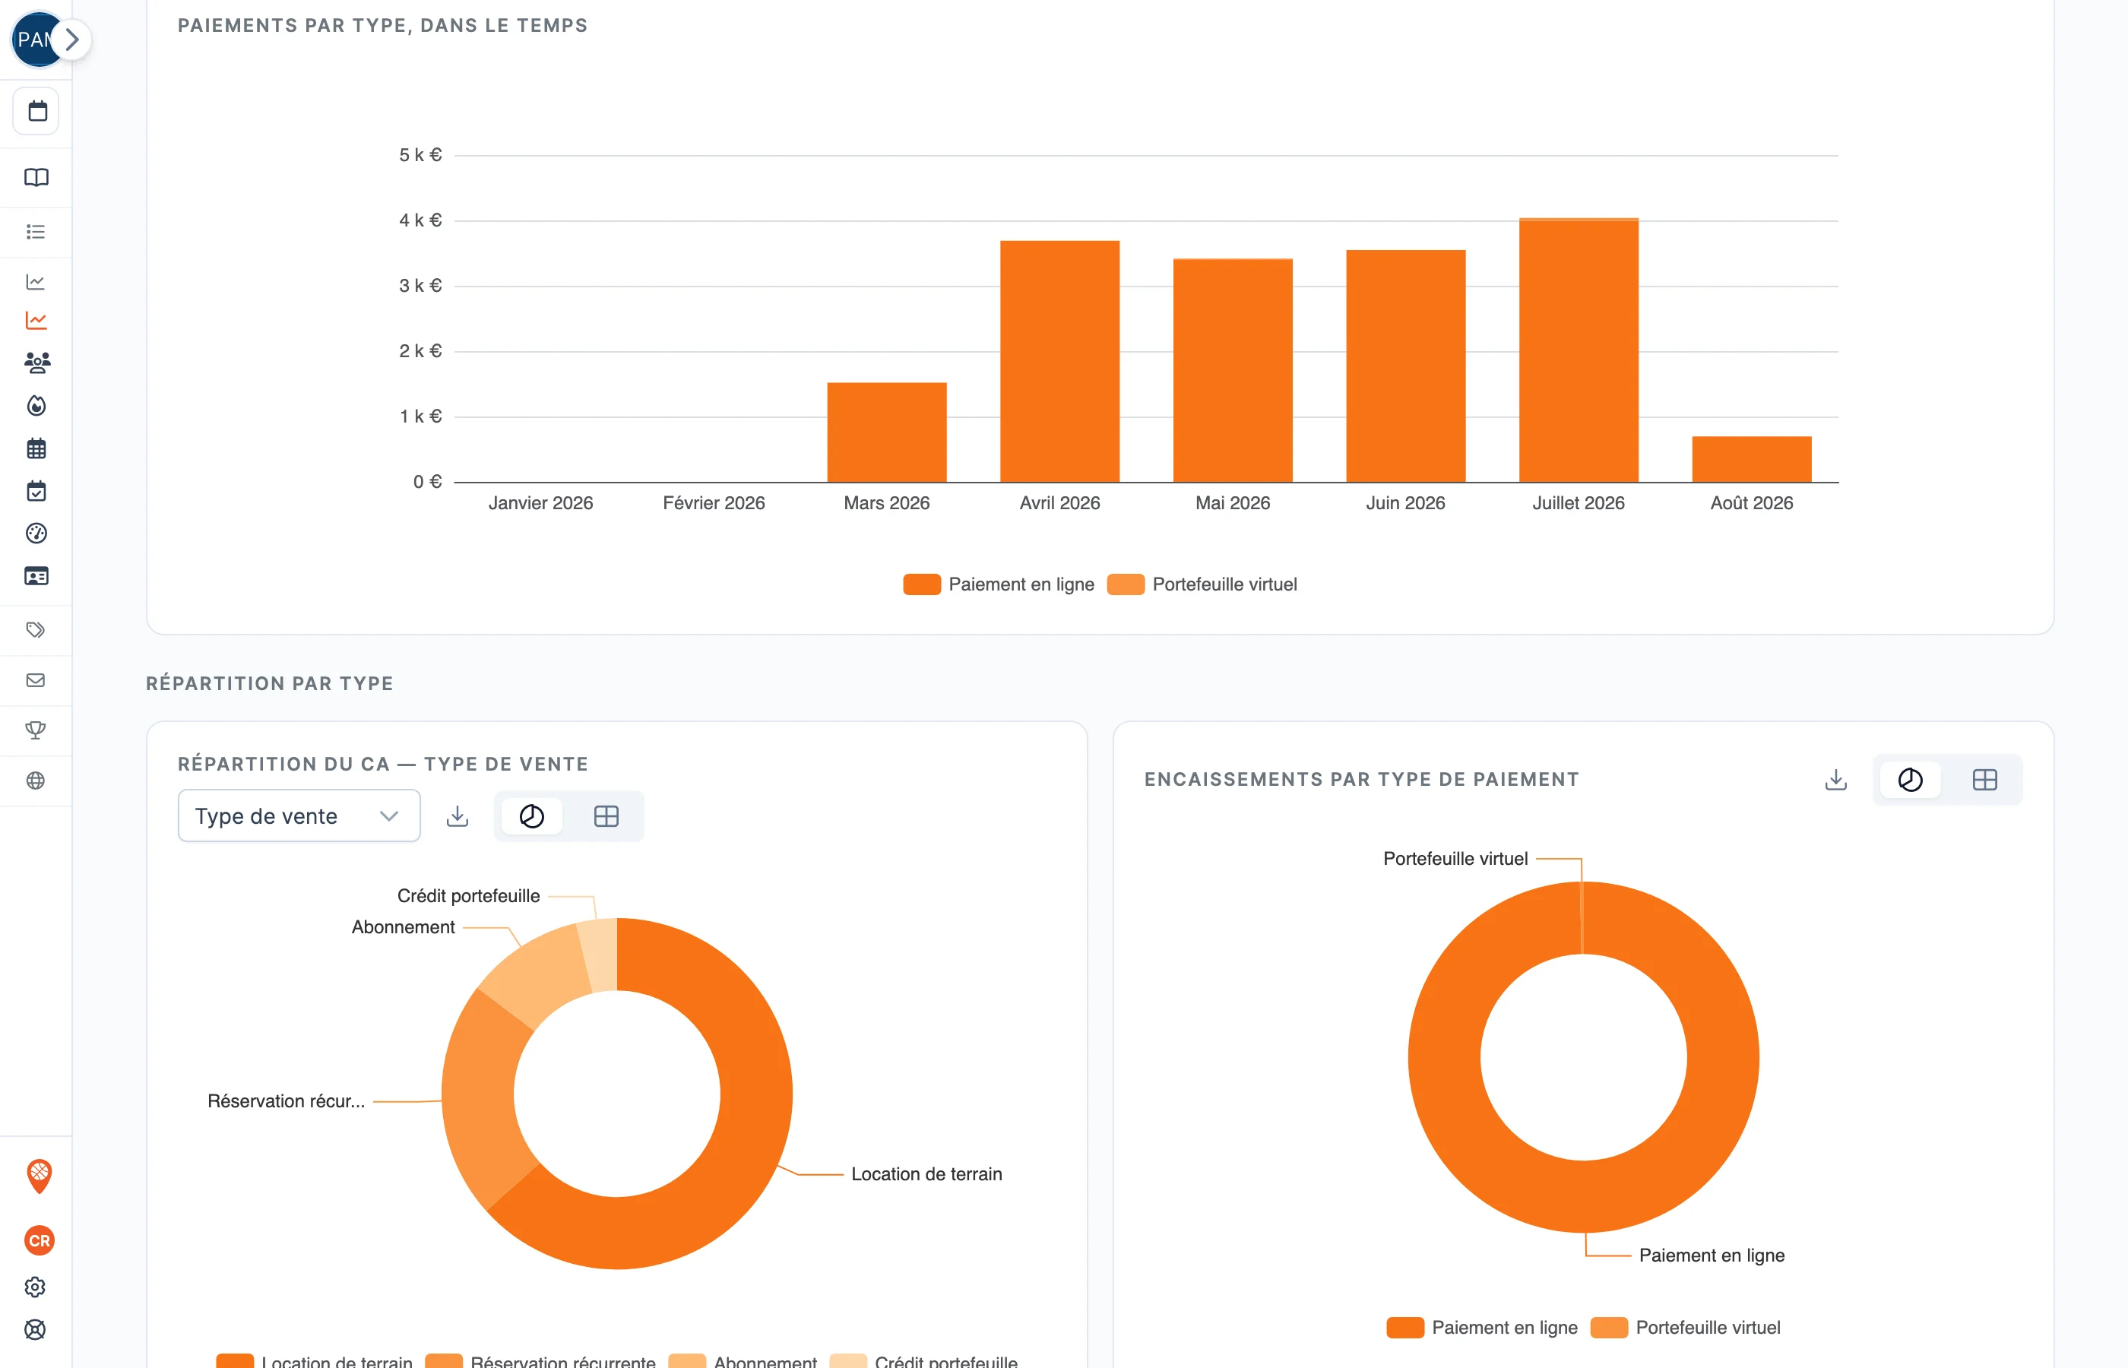Viewport: 2128px width, 1368px height.
Task: Open the globe icon in sidebar
Action: coord(36,781)
